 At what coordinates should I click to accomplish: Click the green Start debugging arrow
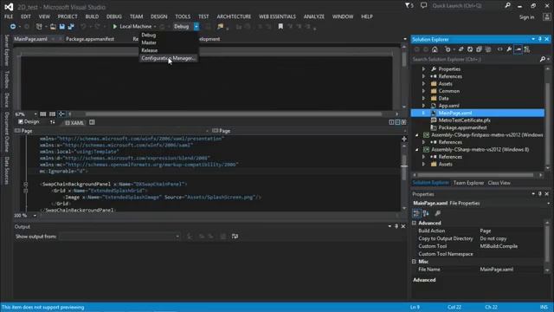coord(114,27)
